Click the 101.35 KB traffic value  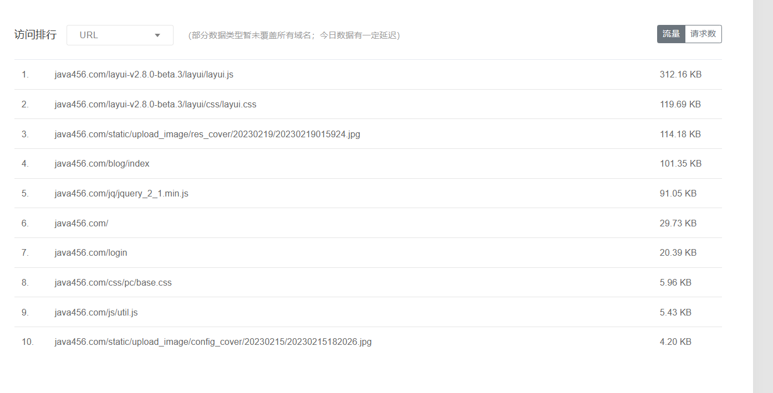point(680,164)
